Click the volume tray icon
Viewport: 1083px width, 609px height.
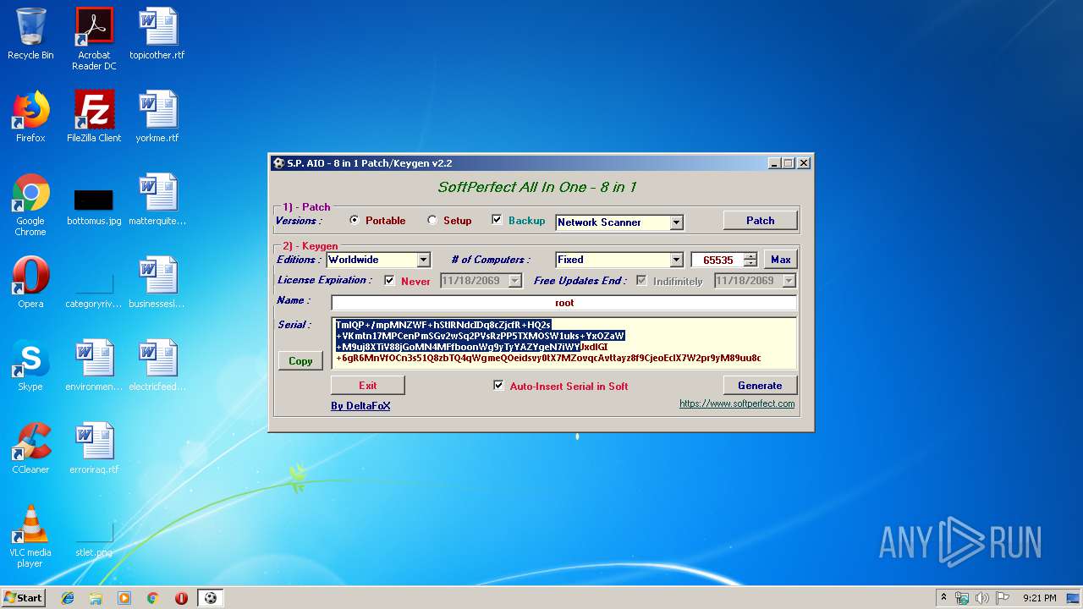(x=981, y=598)
